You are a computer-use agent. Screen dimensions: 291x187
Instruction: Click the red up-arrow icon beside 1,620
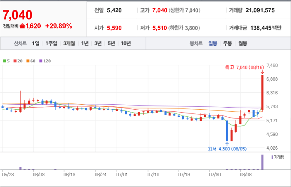click(x=22, y=26)
